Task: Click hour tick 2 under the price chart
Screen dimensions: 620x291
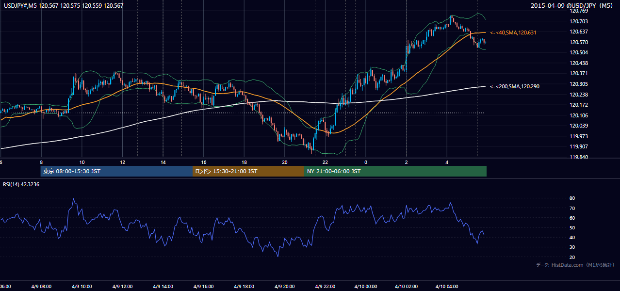Action: click(x=406, y=162)
